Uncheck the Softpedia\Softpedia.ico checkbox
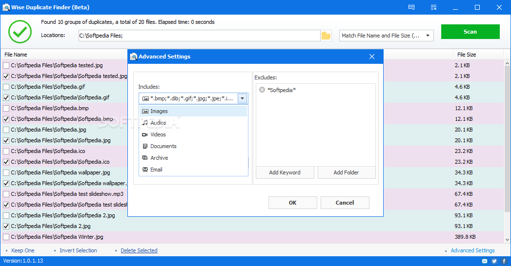Image resolution: width=511 pixels, height=266 pixels. coord(6,162)
